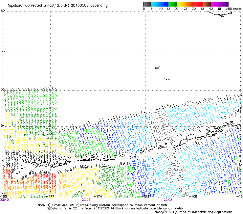Click the 58 latitude axis label
This screenshot has width=243, height=214.
tap(3, 51)
